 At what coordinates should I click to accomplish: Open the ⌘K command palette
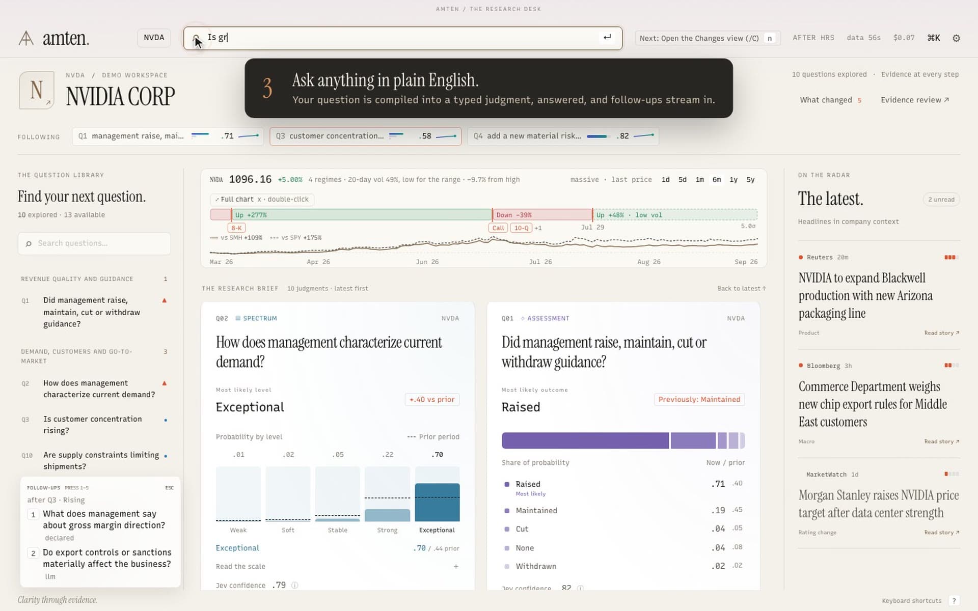tap(934, 38)
